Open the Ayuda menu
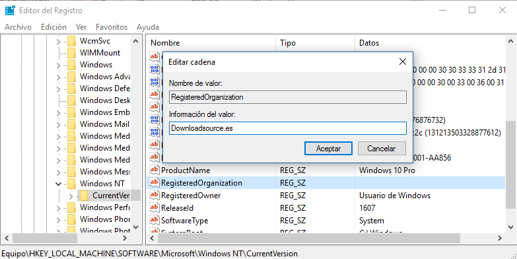The image size is (517, 259). (148, 27)
